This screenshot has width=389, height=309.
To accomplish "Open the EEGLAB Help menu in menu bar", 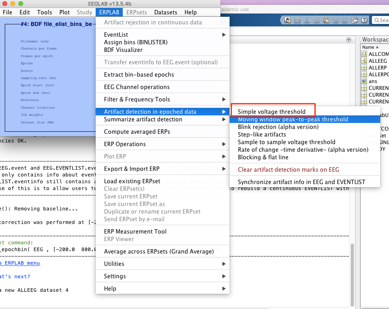I will point(191,12).
